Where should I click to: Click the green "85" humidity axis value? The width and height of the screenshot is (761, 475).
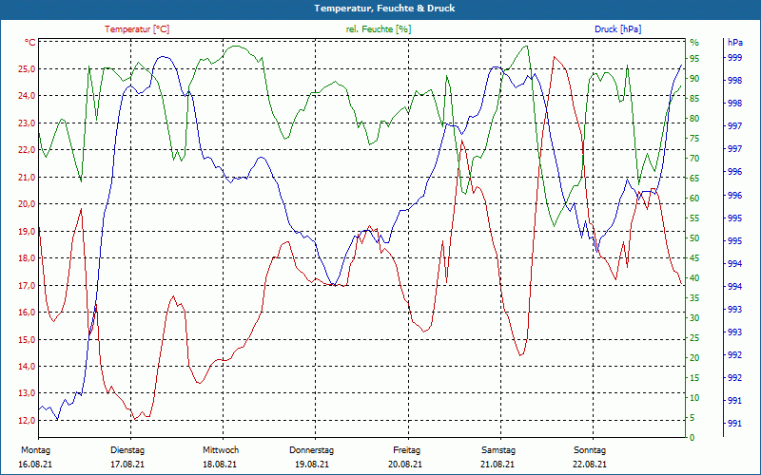pyautogui.click(x=694, y=99)
